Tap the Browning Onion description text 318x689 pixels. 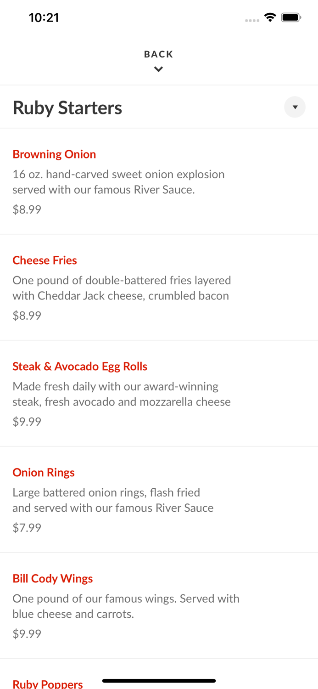point(118,181)
